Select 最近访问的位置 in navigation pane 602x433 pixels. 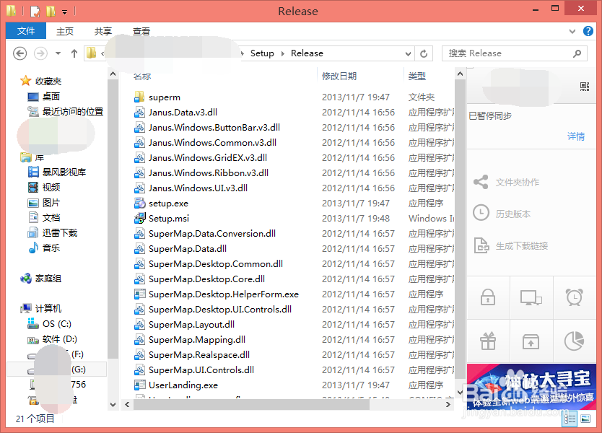coord(73,112)
